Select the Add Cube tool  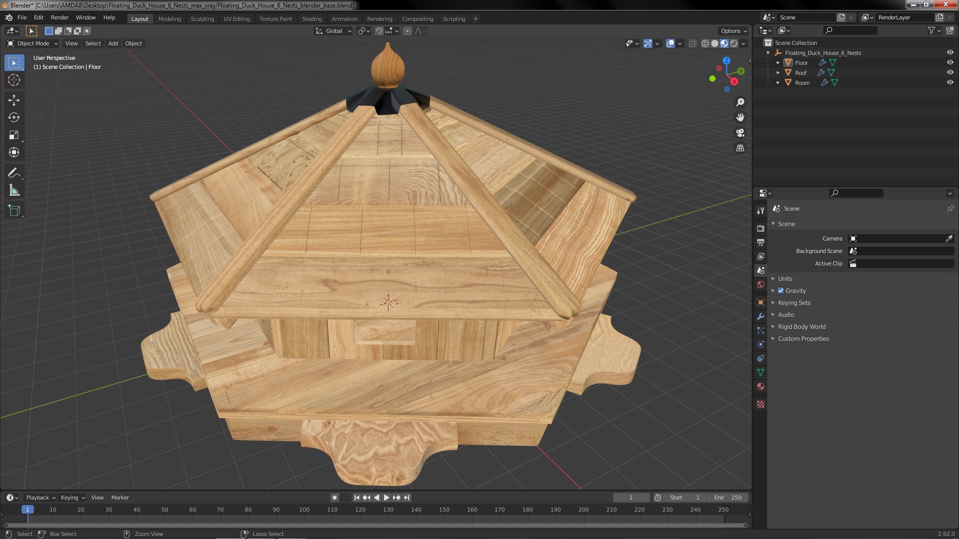14,211
